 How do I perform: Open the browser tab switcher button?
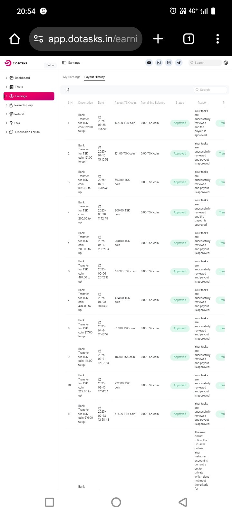tap(188, 39)
